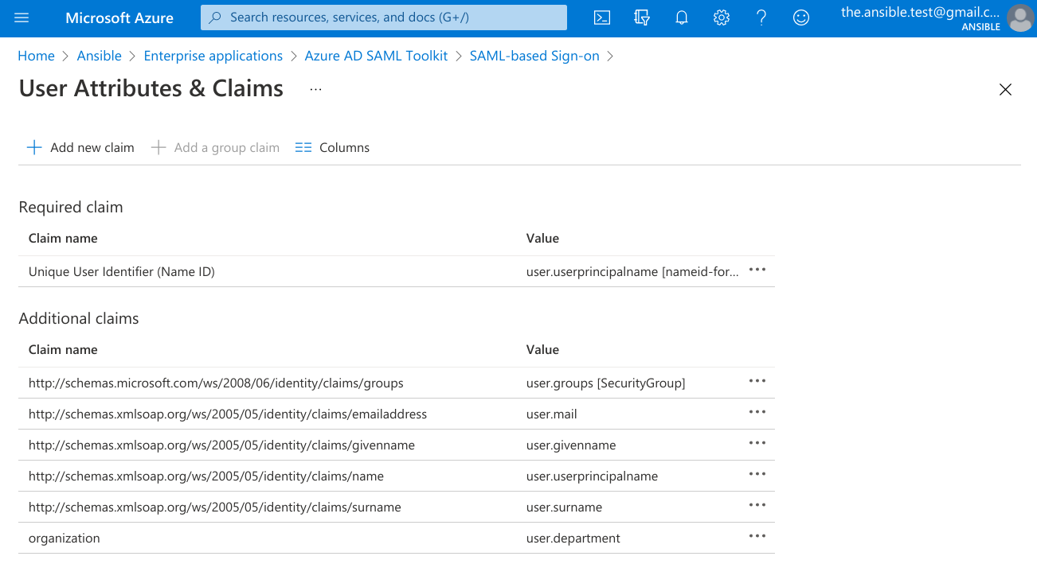Open context menu for the groups claim
The image size is (1037, 564).
click(757, 382)
